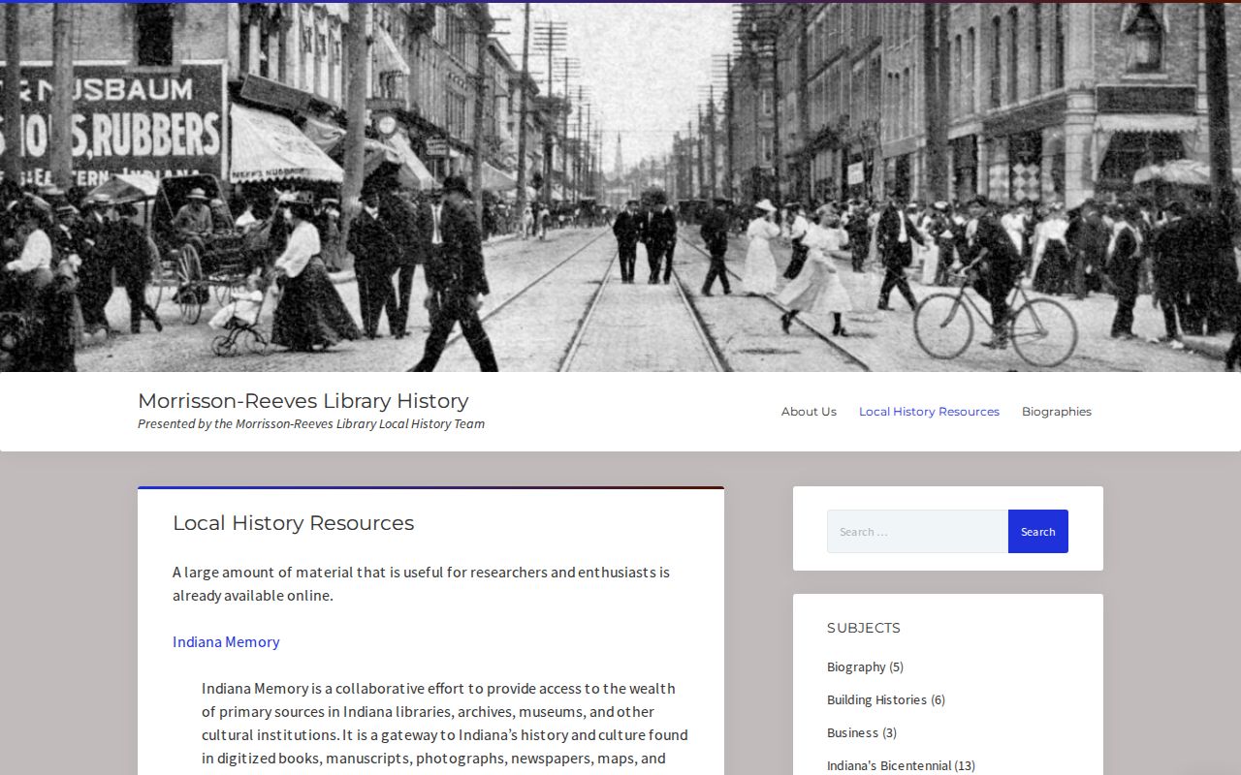Follow the Indiana Memory link
The height and width of the screenshot is (775, 1241).
[226, 641]
